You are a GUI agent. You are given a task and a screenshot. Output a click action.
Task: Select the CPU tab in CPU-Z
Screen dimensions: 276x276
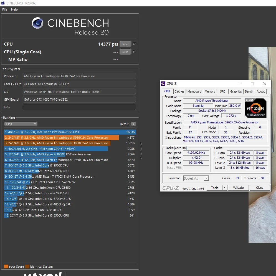[x=167, y=91]
